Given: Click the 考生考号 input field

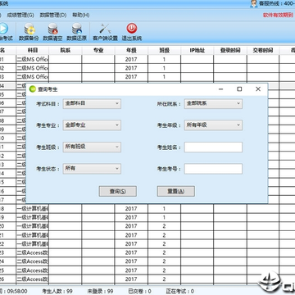Looking at the screenshot, I should tap(213, 169).
